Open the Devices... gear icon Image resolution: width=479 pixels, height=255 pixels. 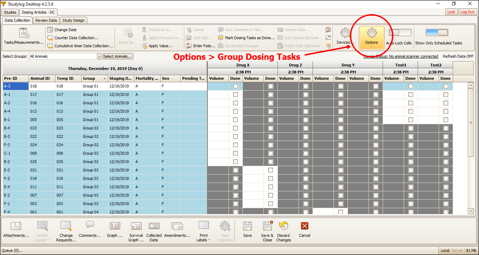pos(345,34)
